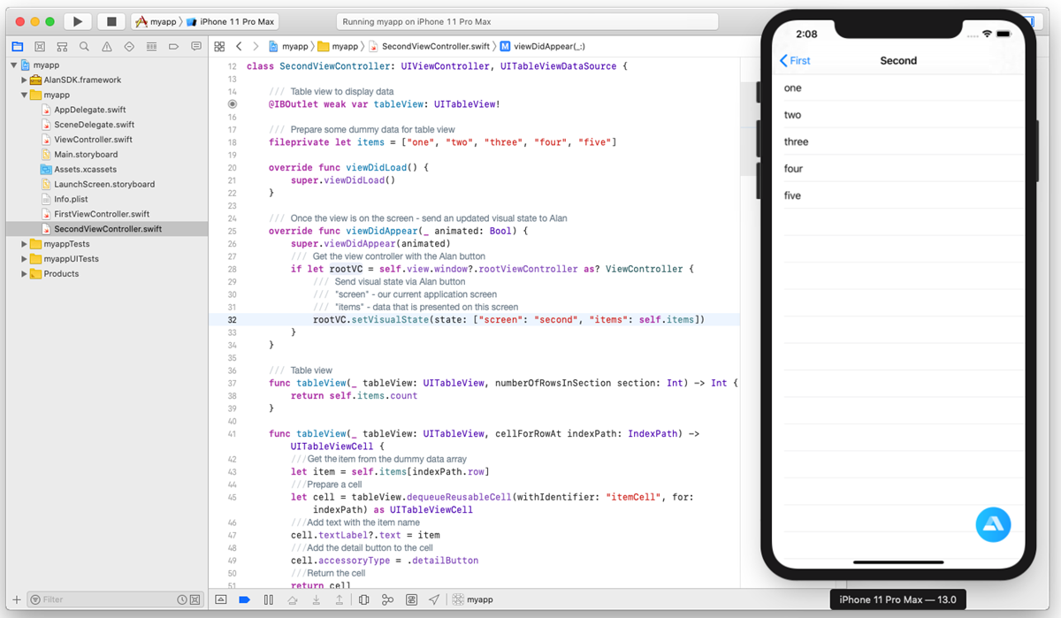The height and width of the screenshot is (618, 1061).
Task: Toggle breakpoints with the blue breakpoint icon
Action: point(245,599)
